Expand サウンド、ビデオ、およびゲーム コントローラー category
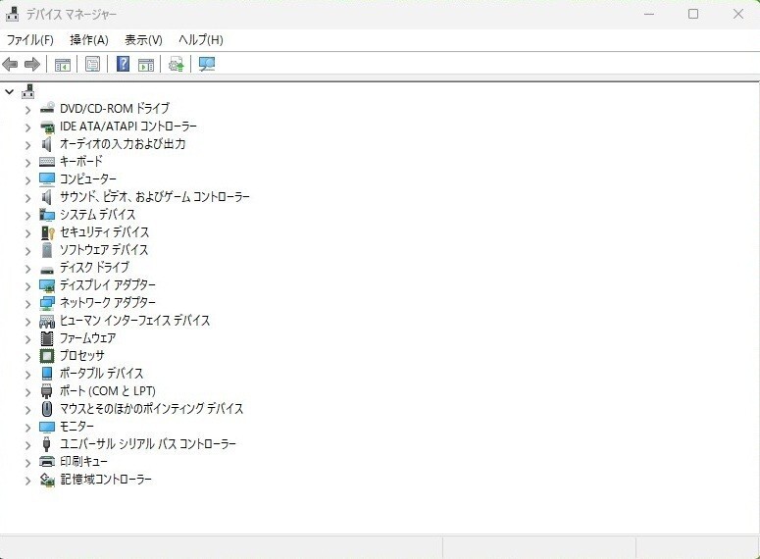 tap(28, 198)
